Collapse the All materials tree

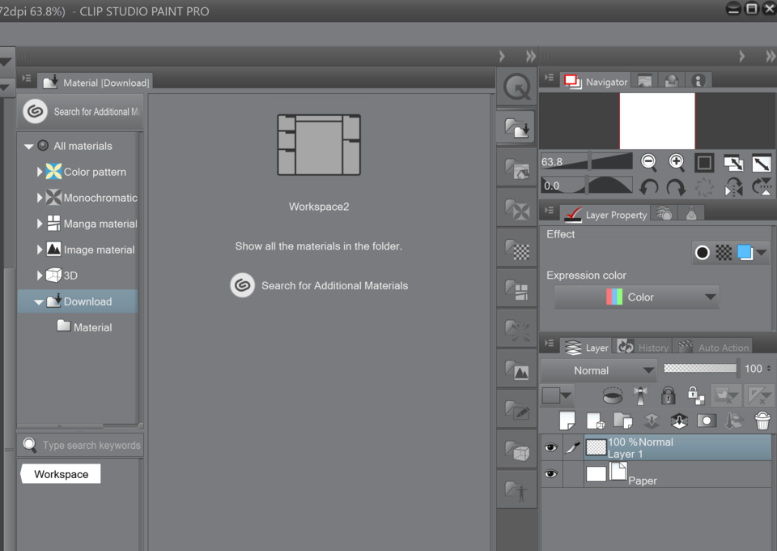coord(29,147)
